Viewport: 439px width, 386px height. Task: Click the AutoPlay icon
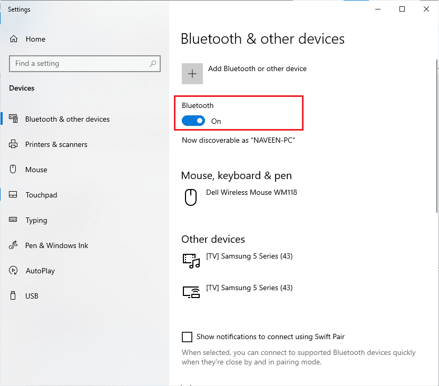click(14, 271)
